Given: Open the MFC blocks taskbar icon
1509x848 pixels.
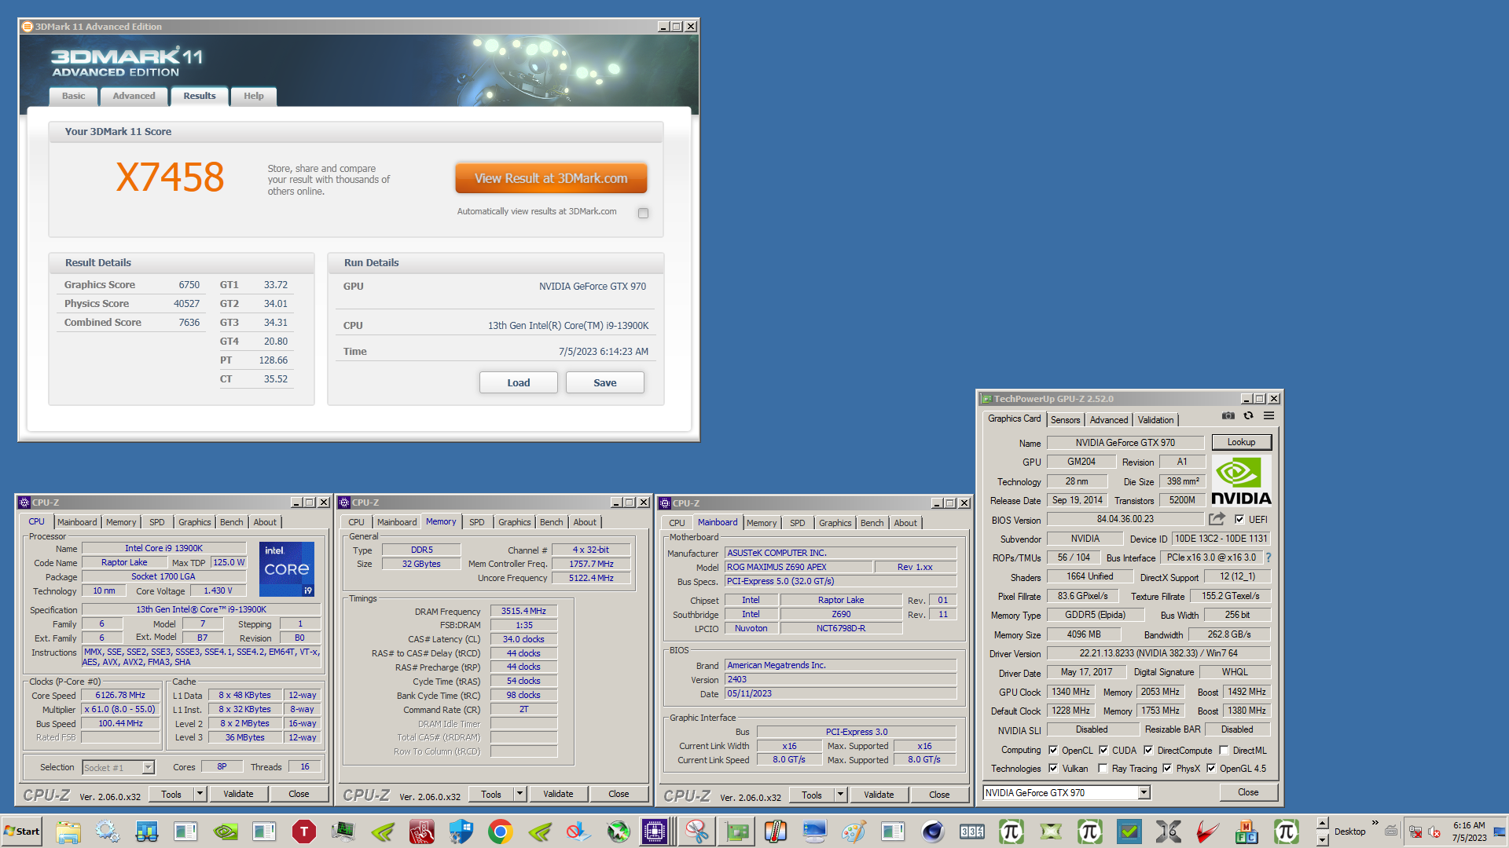Looking at the screenshot, I should pos(1246,832).
